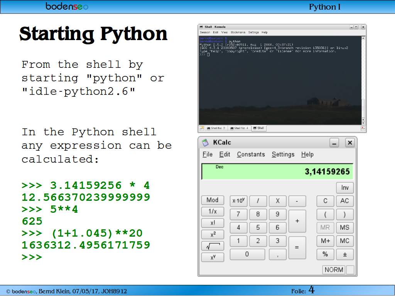Open the Session menu in Konsole

[205, 32]
